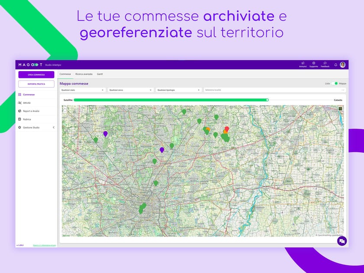Open the Qualsiasi stato dropdown
This screenshot has height=273, width=364.
(82, 89)
